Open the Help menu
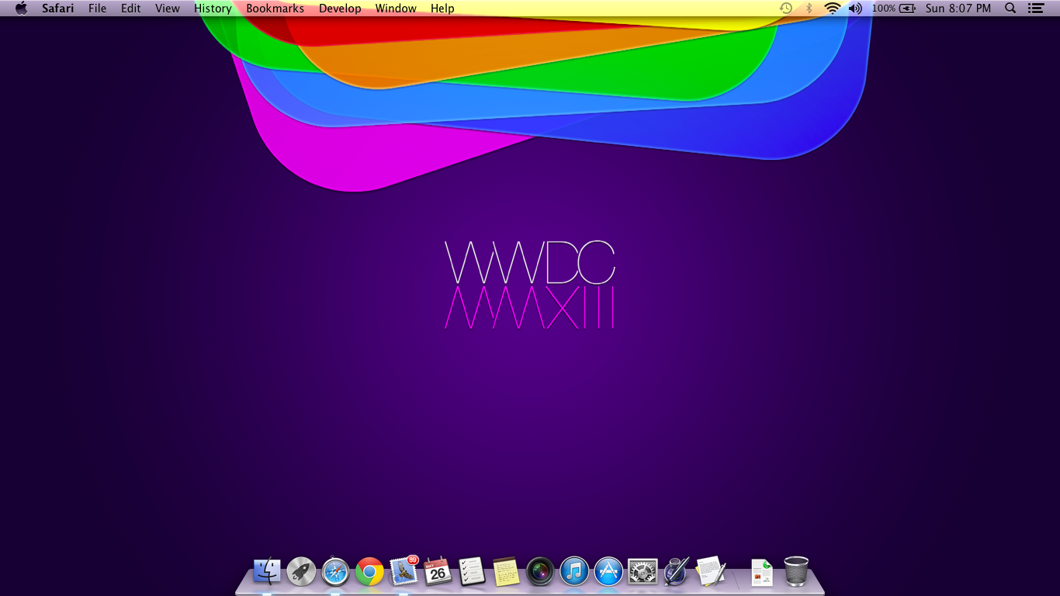 pyautogui.click(x=442, y=9)
